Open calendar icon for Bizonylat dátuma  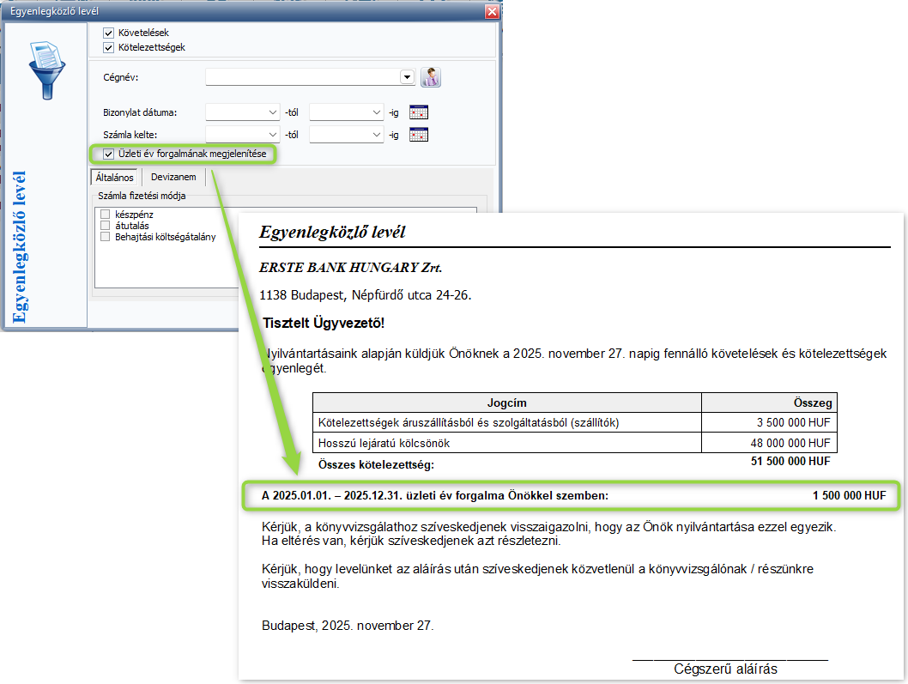(x=418, y=112)
